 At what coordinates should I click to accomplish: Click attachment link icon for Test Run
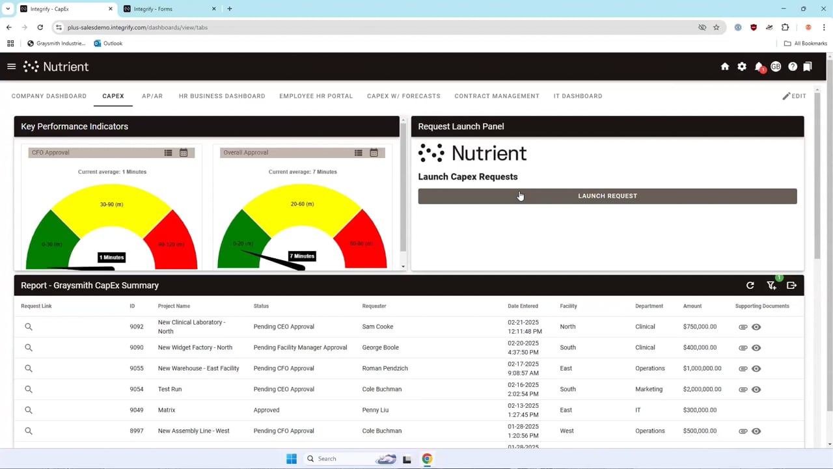pyautogui.click(x=743, y=389)
